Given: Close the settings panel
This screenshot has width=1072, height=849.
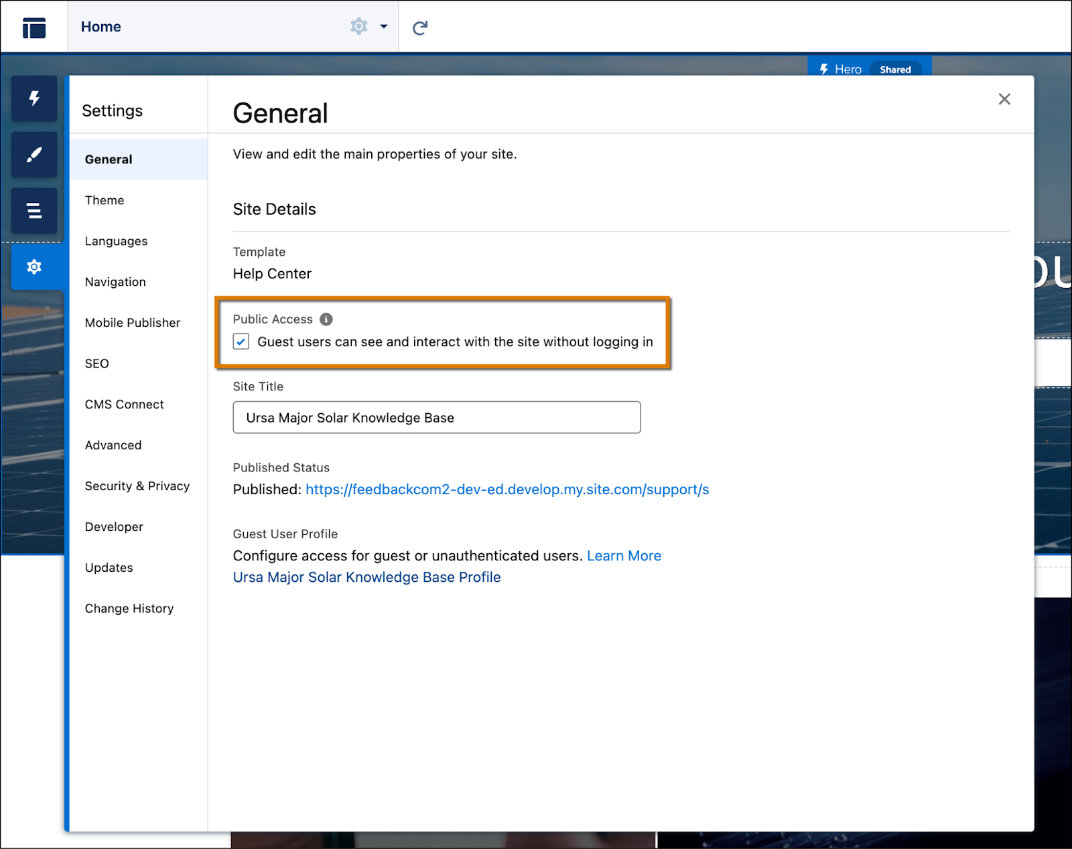Looking at the screenshot, I should (x=1004, y=98).
